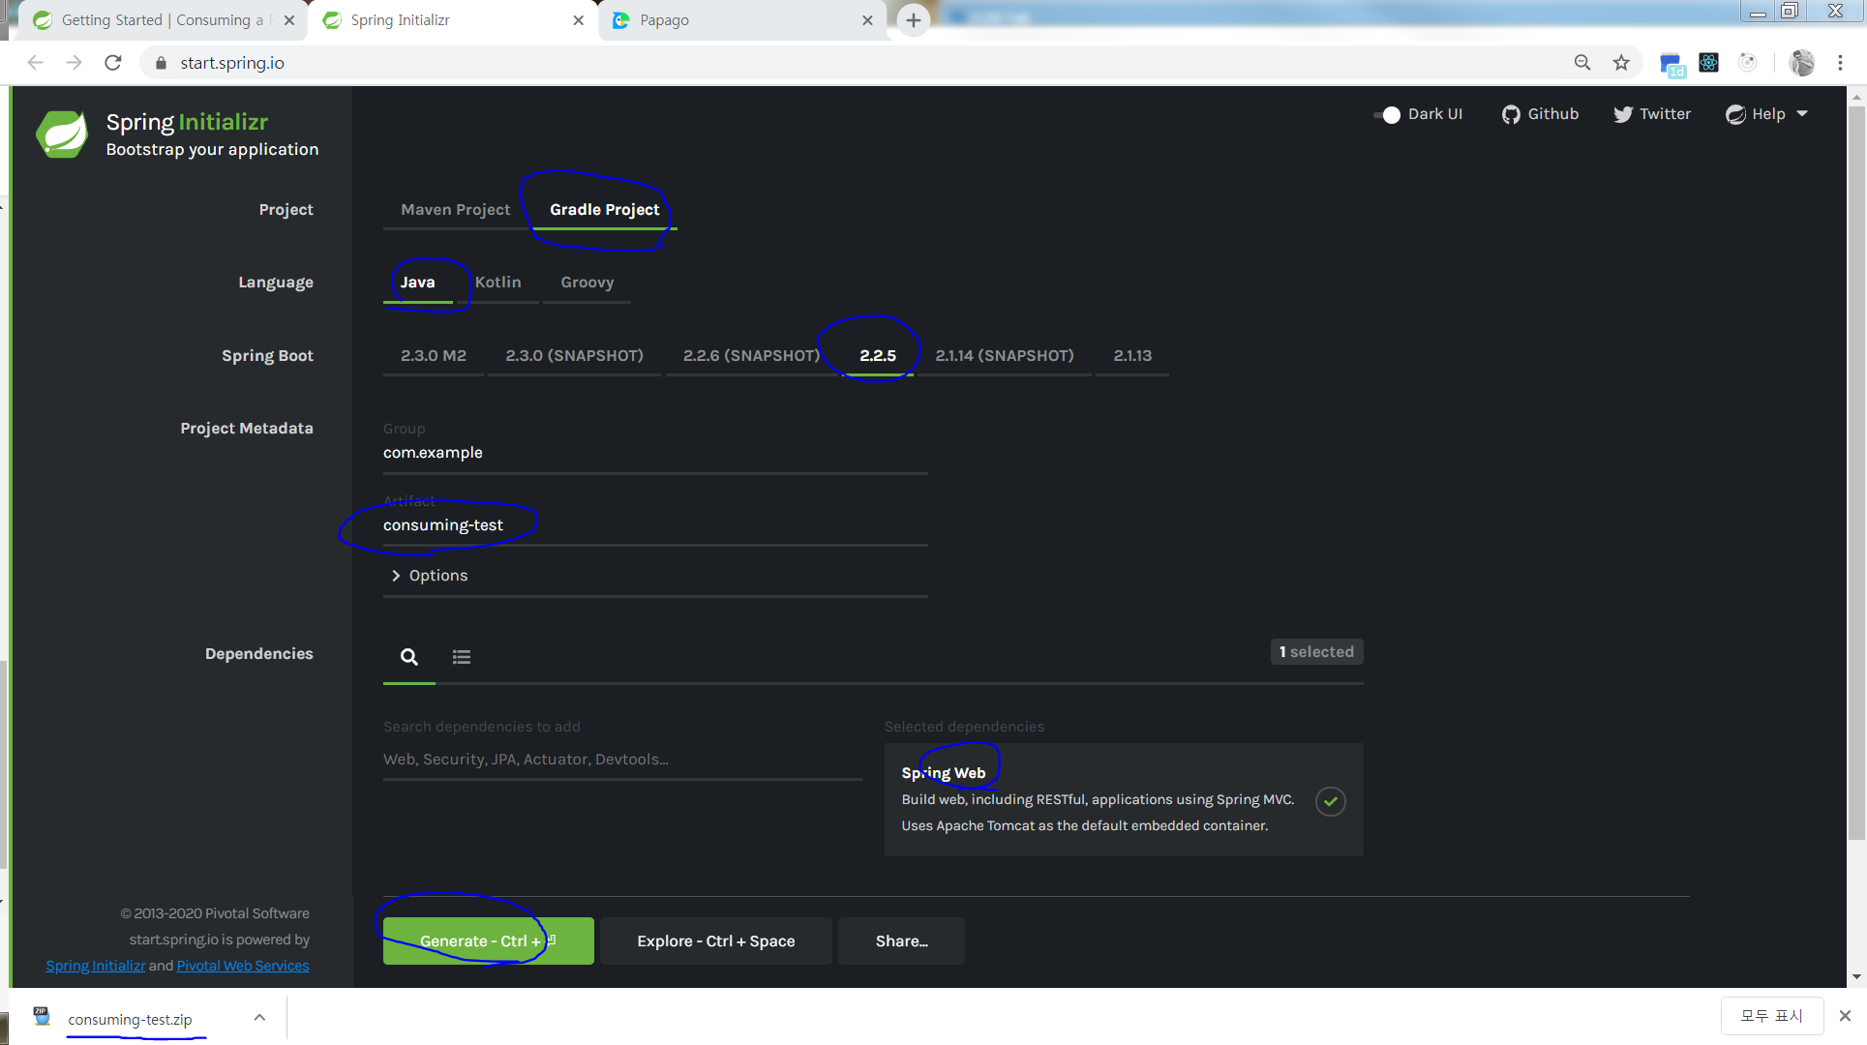The image size is (1867, 1045).
Task: Click the Explore button
Action: [x=715, y=941]
